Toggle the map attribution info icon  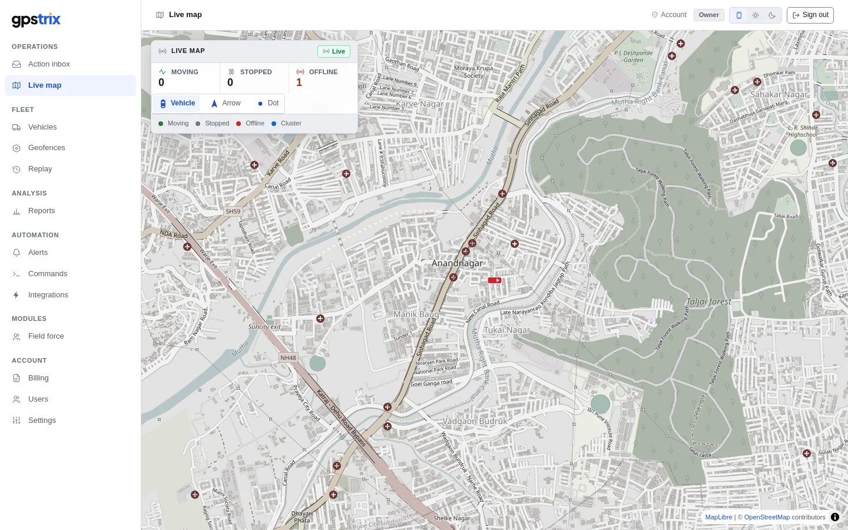point(835,517)
